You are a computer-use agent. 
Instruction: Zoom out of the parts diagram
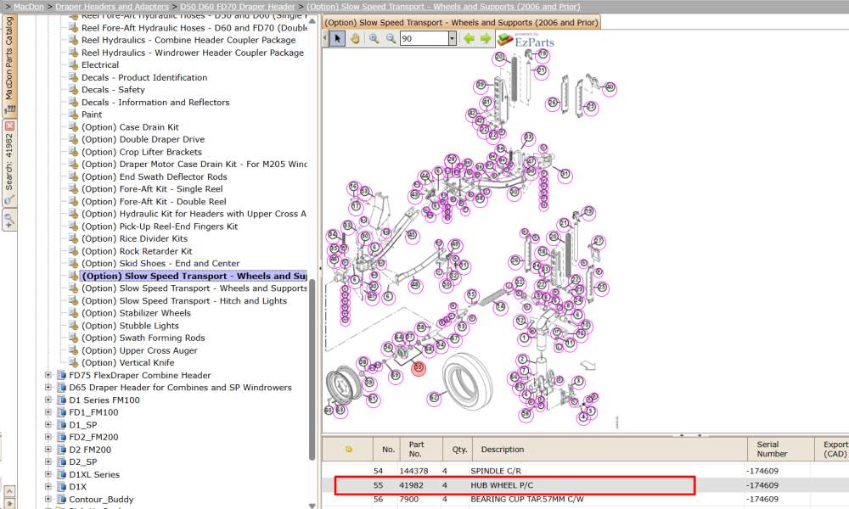[391, 38]
